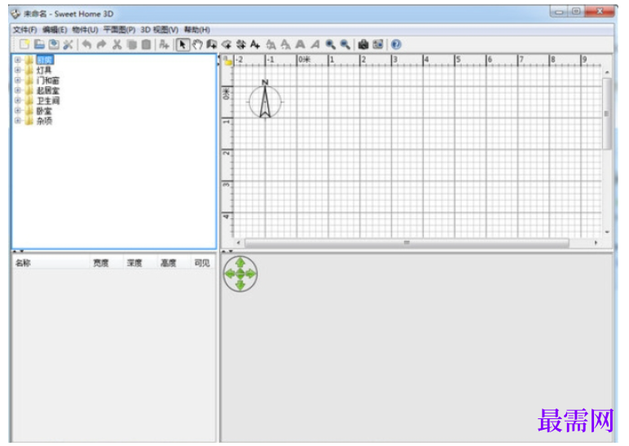
Task: Click the compass rose on the plan
Action: point(265,100)
